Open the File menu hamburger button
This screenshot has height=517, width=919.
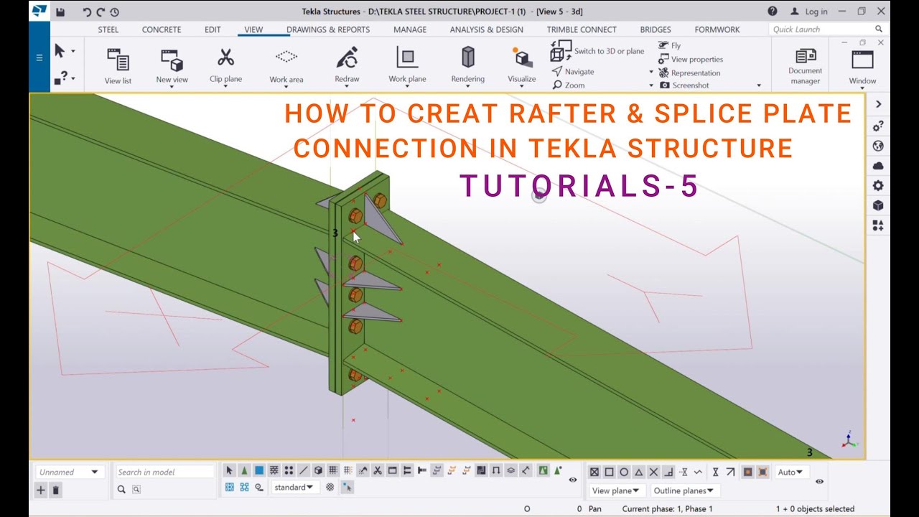(x=39, y=57)
